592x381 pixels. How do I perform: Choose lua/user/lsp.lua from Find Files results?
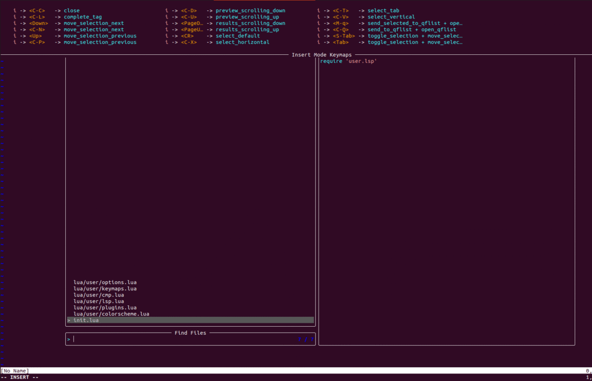tap(98, 301)
